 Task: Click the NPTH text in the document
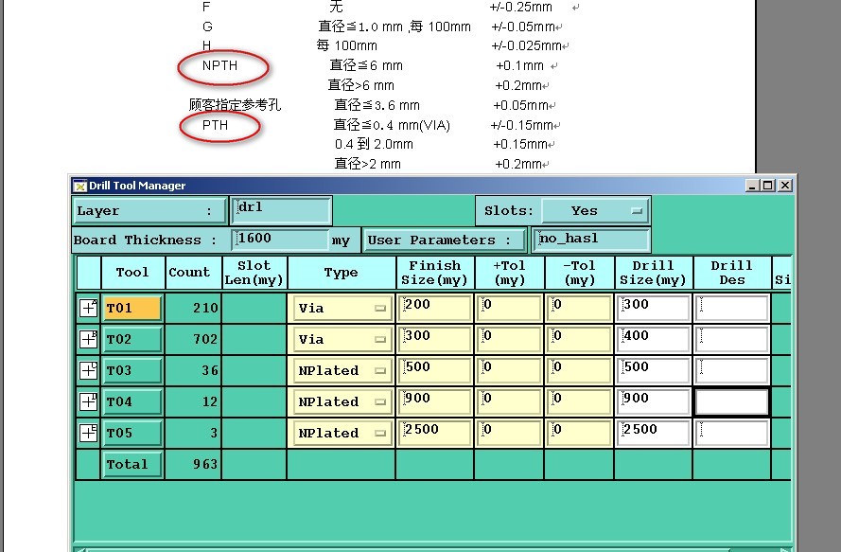[x=219, y=65]
